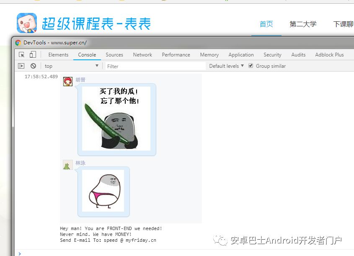Image resolution: width=354 pixels, height=256 pixels.
Task: Click avatar of user 林泳
Action: tap(68, 165)
